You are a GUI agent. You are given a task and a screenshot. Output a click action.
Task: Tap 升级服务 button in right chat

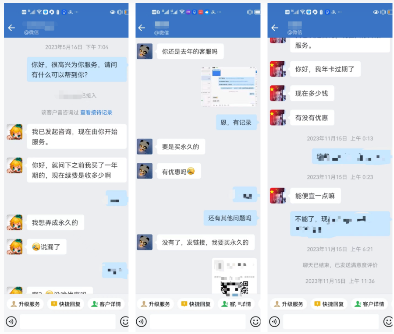288,304
